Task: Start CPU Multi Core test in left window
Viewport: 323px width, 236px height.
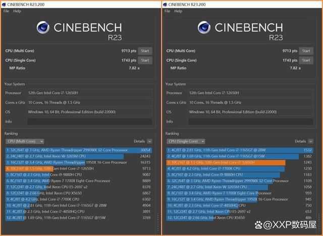Action: [x=145, y=51]
